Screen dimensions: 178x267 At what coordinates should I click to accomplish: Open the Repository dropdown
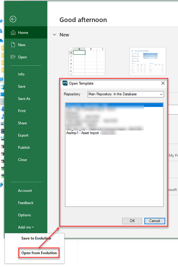[126, 94]
